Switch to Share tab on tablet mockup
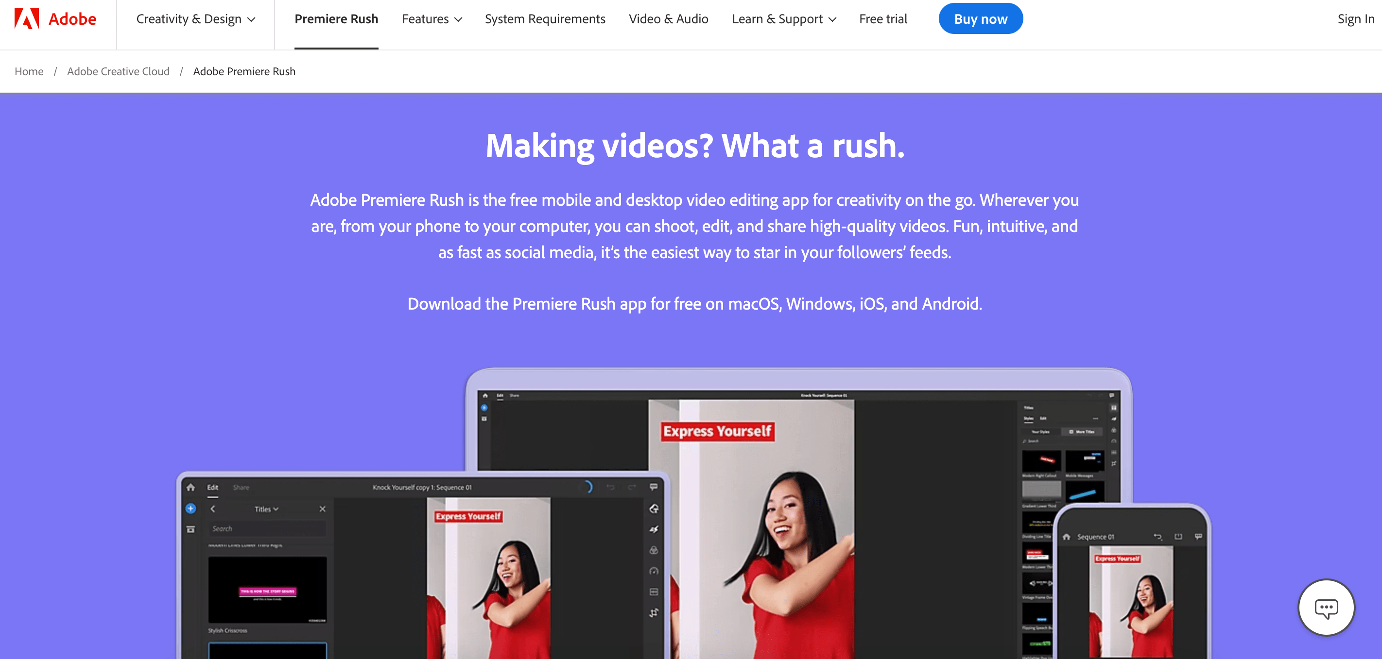1382x659 pixels. (241, 488)
